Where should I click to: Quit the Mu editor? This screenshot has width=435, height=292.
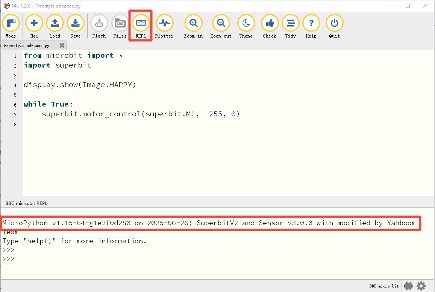(x=334, y=26)
